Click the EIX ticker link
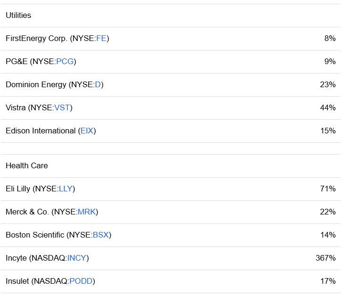The image size is (344, 296). tap(87, 131)
